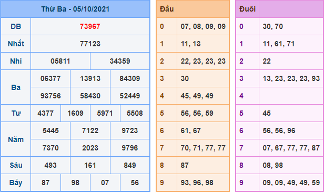Click Đuôi values '08, 98'

[273, 165]
